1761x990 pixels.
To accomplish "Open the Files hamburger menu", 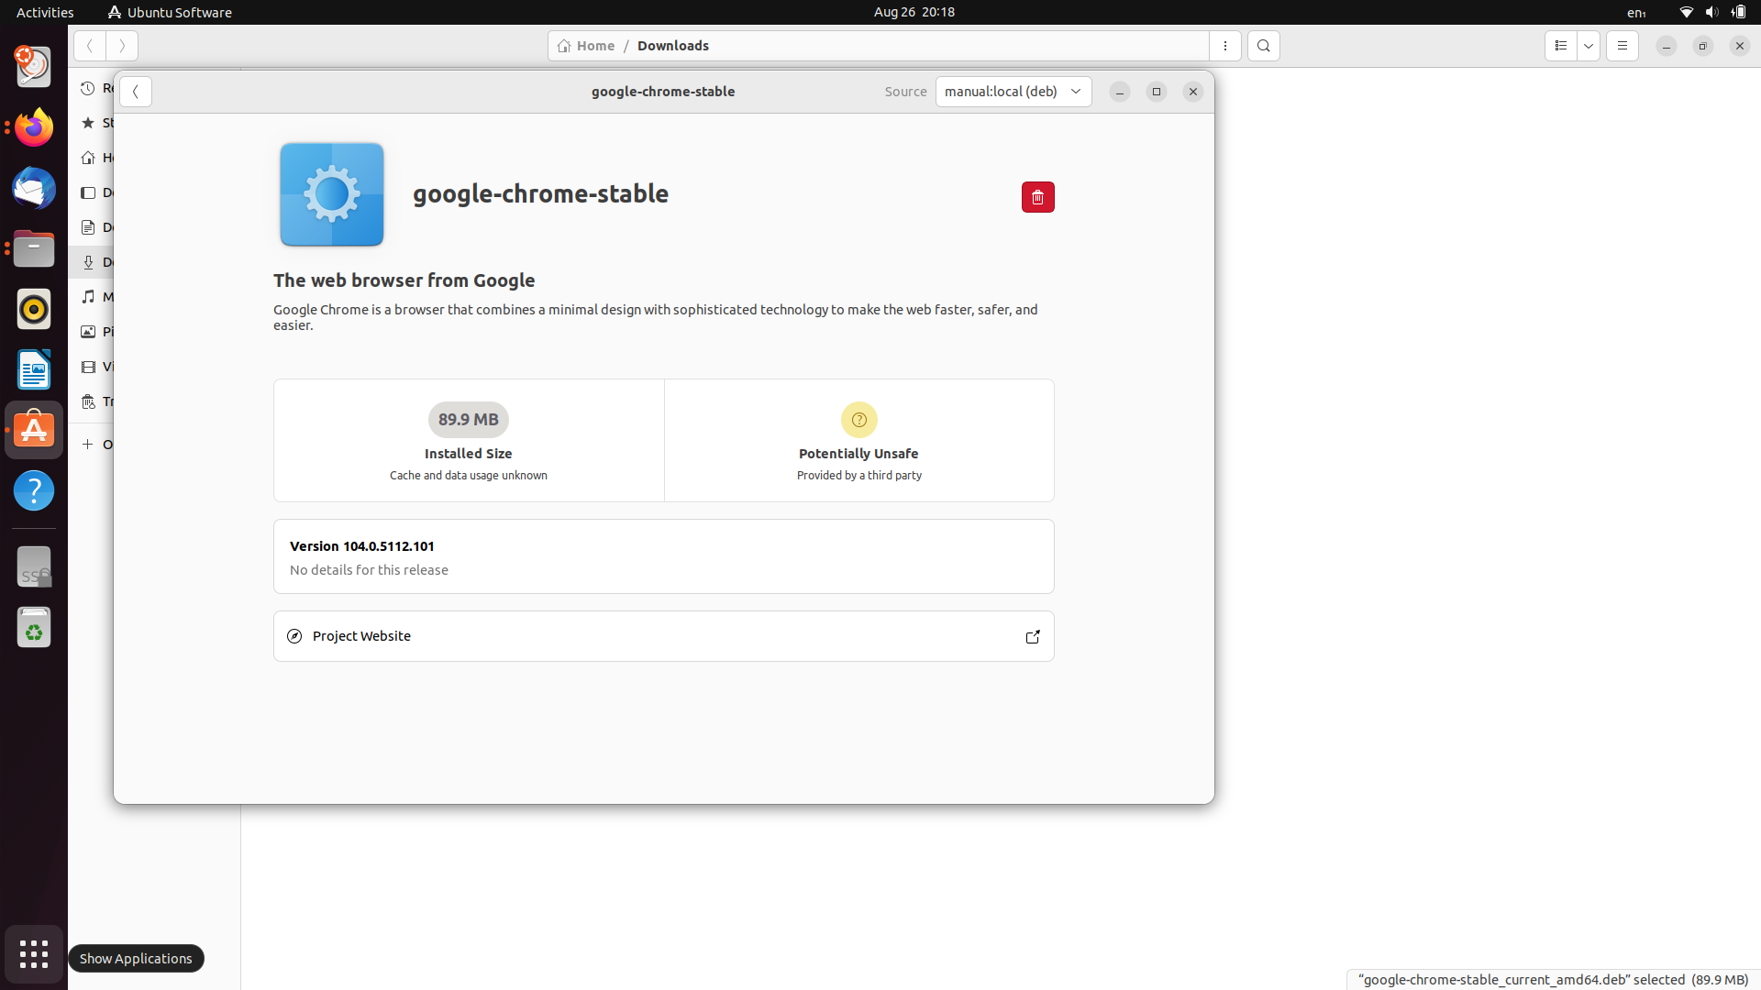I will coord(1622,46).
